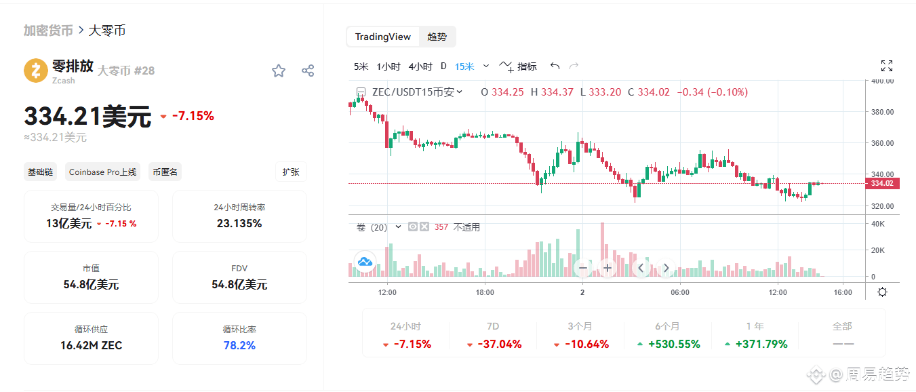The height and width of the screenshot is (392, 916).
Task: Open the 加密货币 breadcrumb link
Action: point(48,31)
